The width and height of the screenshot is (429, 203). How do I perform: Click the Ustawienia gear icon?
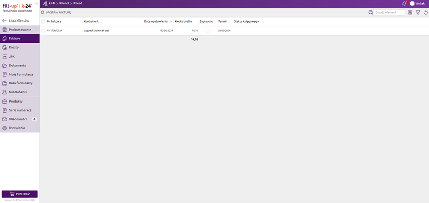4,128
